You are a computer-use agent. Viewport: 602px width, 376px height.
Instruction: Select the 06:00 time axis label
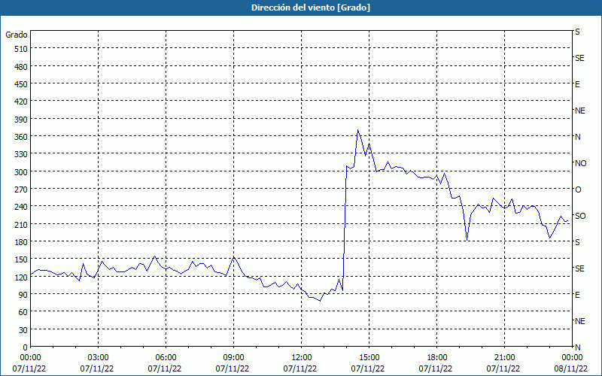(166, 358)
